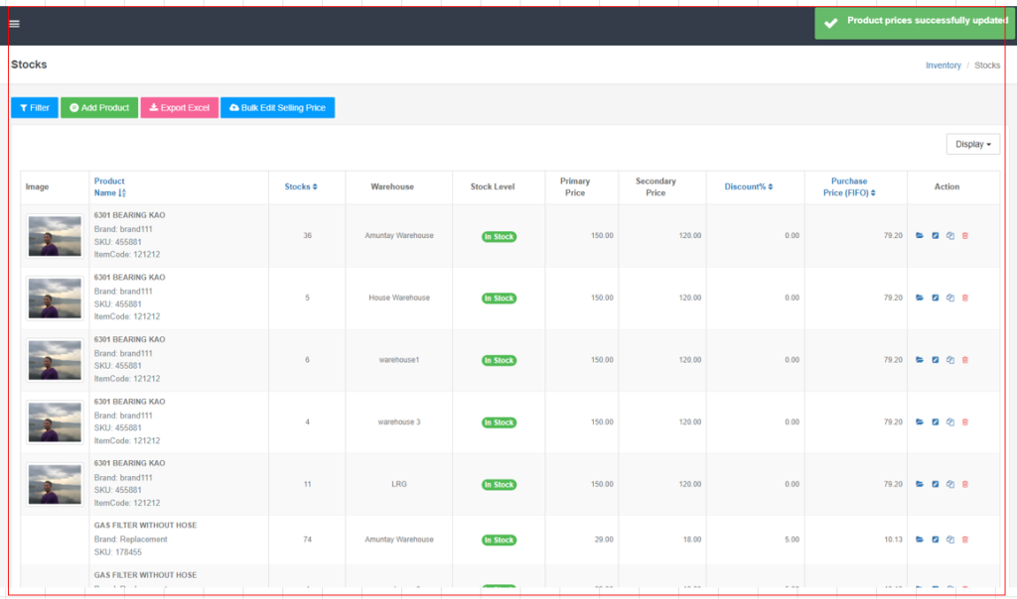The image size is (1017, 599).
Task: Click the first 6301 Bearing product thumbnail
Action: [x=55, y=236]
